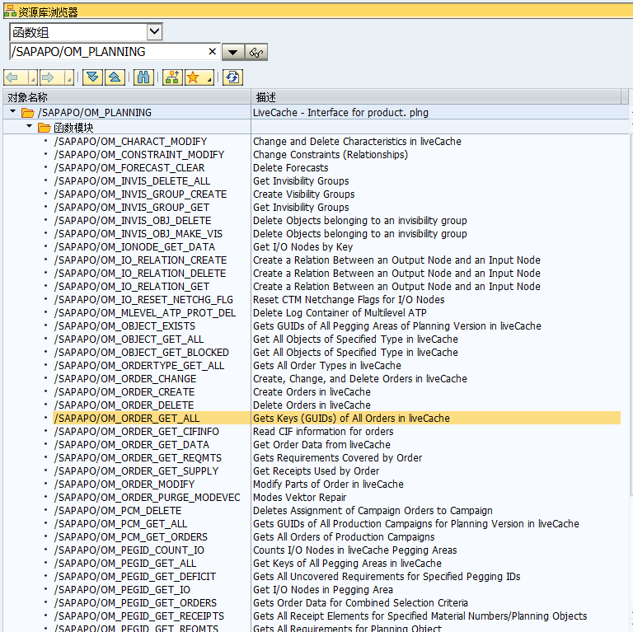Click the Display glasses icon button
633x632 pixels.
pos(256,52)
